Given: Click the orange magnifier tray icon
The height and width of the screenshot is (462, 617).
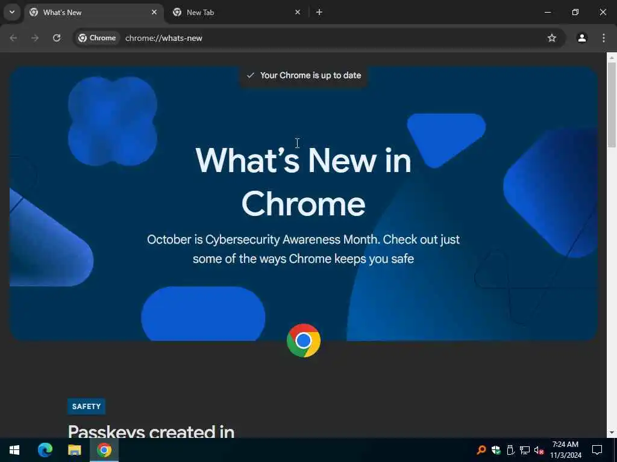Looking at the screenshot, I should click(481, 450).
